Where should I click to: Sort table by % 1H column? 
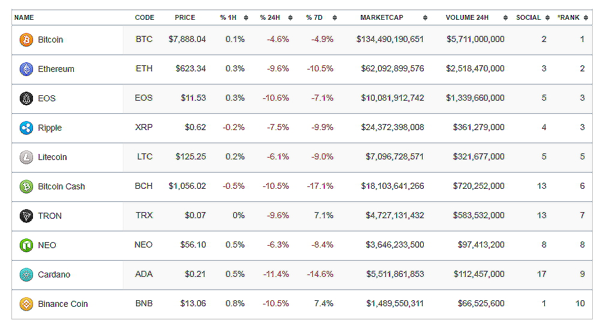(x=246, y=18)
